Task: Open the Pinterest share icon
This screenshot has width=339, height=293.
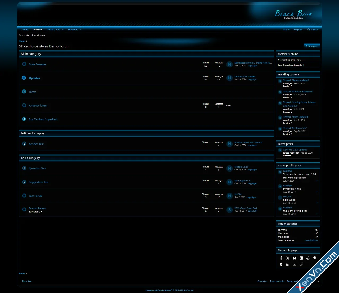Action: 314,258
